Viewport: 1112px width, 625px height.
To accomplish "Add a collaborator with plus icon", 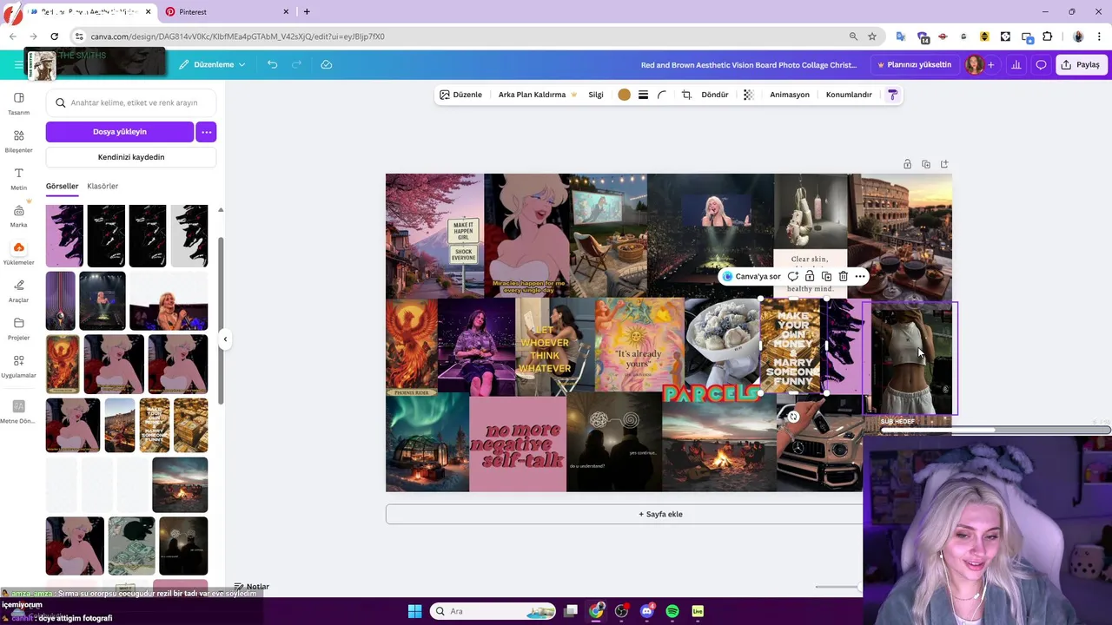I will (x=990, y=64).
